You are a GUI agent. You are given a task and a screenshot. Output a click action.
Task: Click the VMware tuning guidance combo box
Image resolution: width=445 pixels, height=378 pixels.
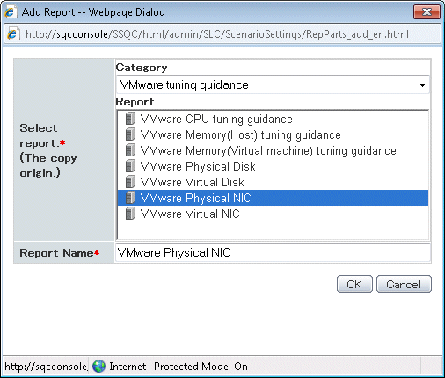point(273,85)
